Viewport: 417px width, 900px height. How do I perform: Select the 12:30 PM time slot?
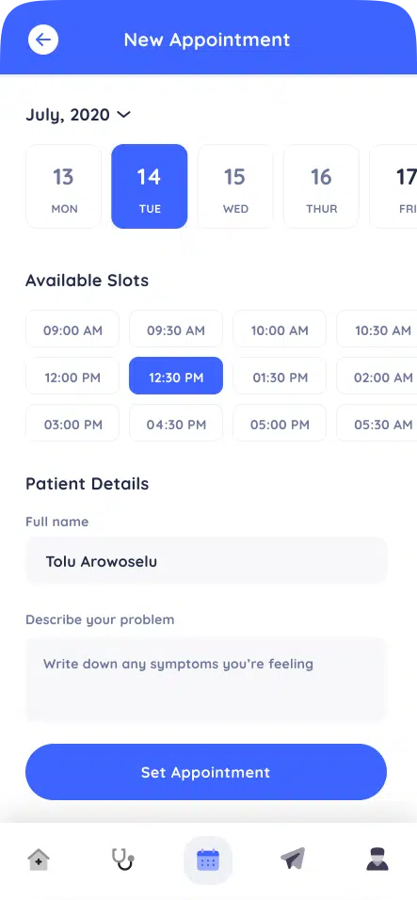(176, 376)
